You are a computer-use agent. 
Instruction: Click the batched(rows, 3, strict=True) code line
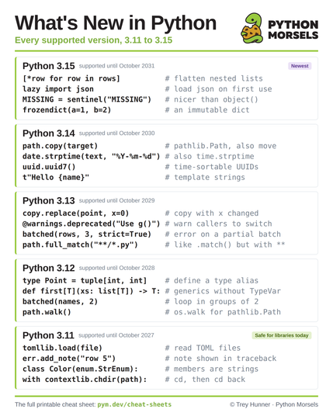point(87,234)
